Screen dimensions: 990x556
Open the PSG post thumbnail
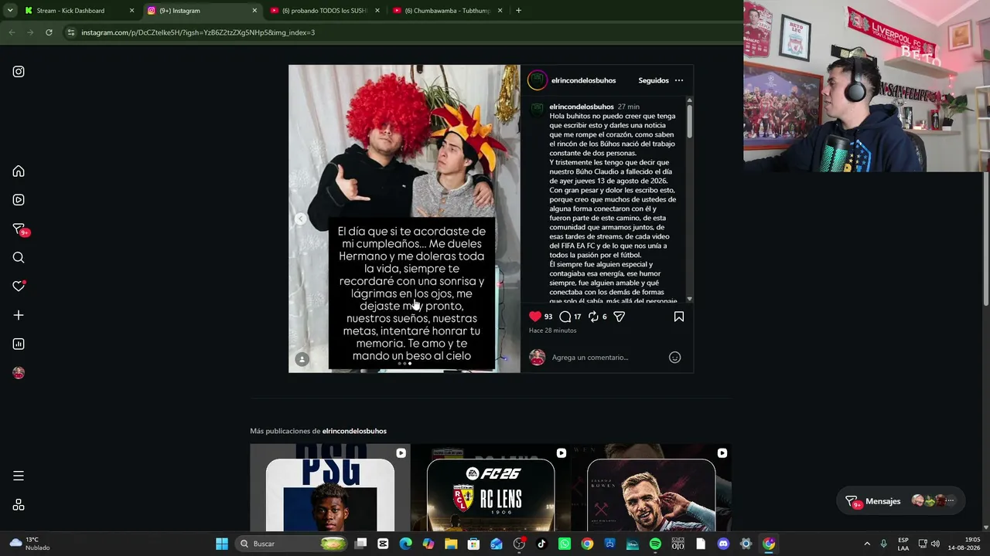coord(330,488)
